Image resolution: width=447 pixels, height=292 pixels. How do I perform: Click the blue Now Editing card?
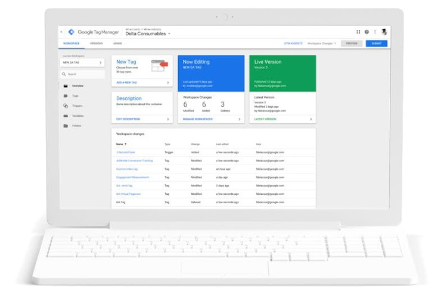(211, 73)
